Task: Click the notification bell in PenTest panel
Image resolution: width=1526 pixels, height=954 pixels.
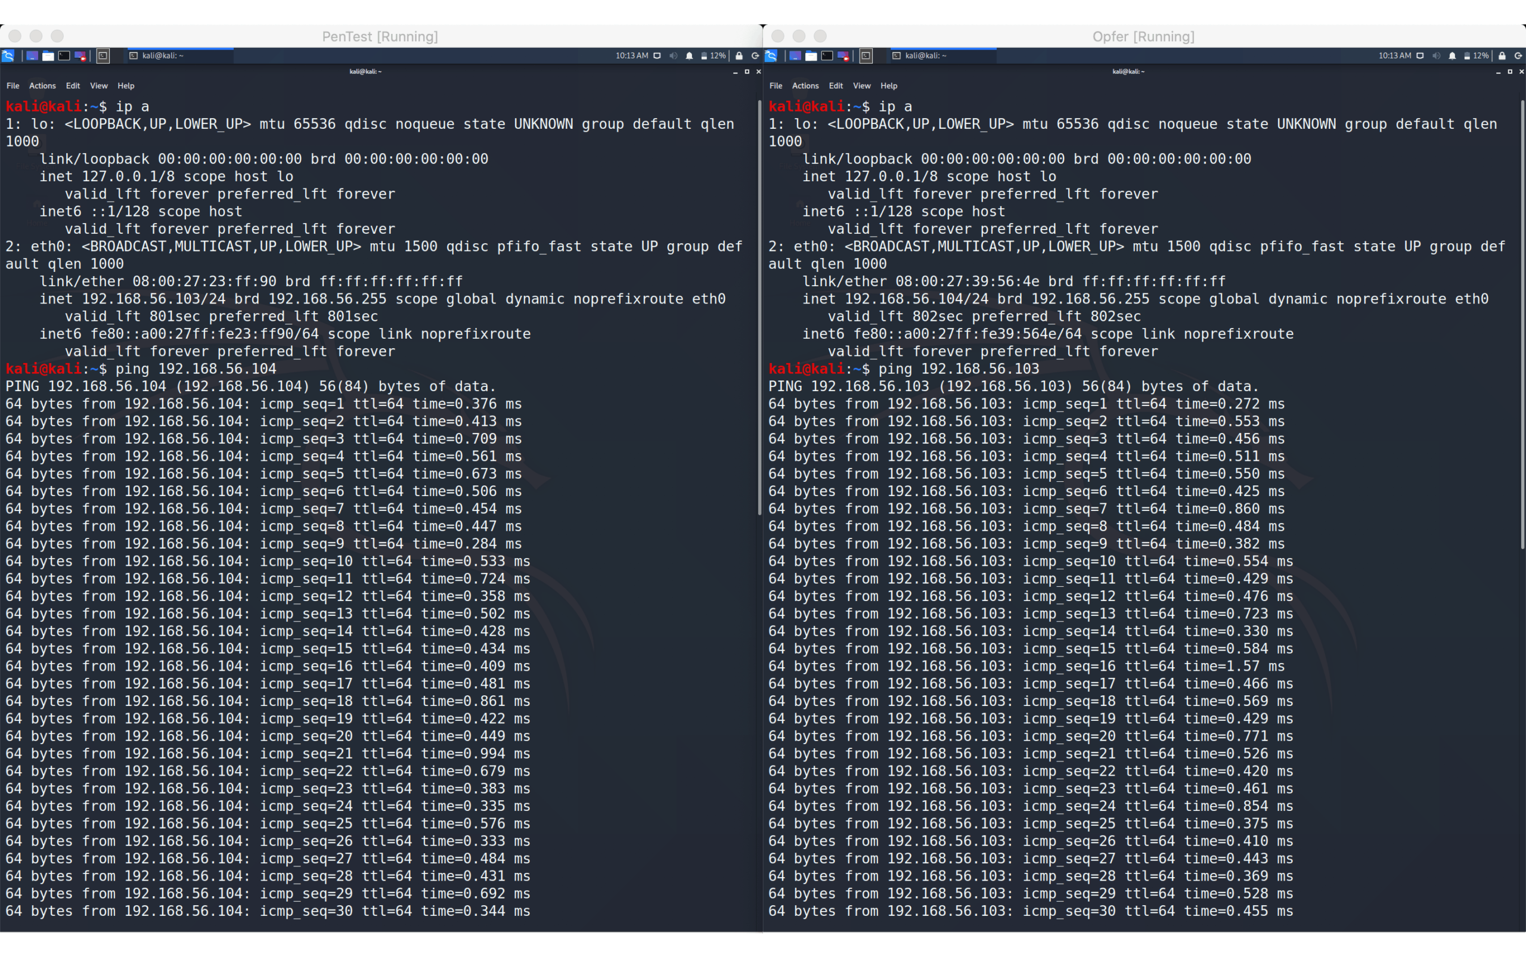Action: 689,56
